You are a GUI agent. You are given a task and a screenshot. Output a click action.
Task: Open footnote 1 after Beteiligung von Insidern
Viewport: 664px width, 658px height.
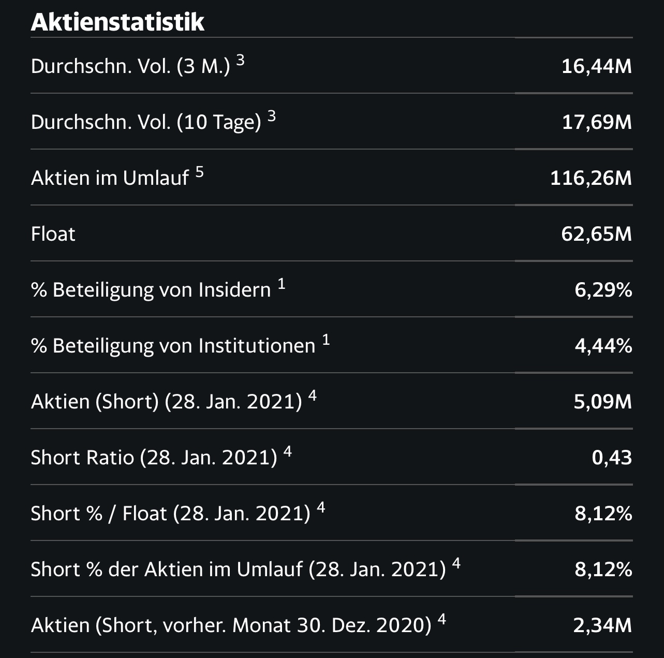tap(281, 284)
